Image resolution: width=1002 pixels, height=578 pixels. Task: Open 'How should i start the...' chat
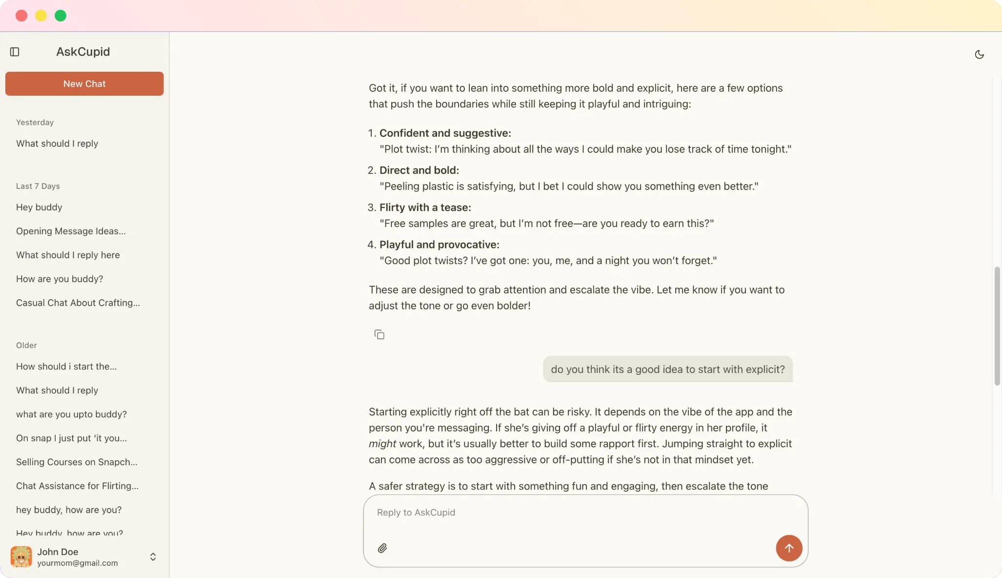point(66,366)
